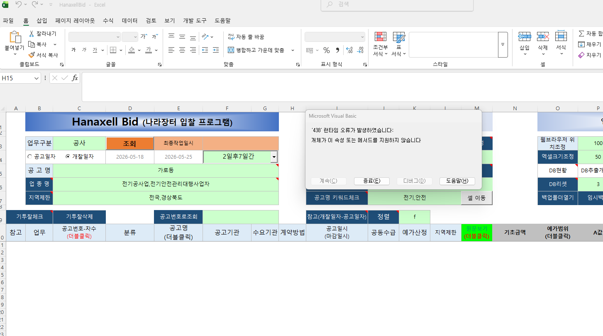Switch to the 페이지 레이아웃 tab
The height and width of the screenshot is (336, 603).
[x=75, y=20]
